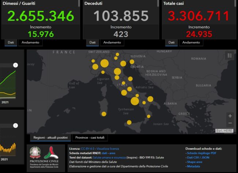Click the Dimessi / Guariti increment 15.976

(41, 34)
